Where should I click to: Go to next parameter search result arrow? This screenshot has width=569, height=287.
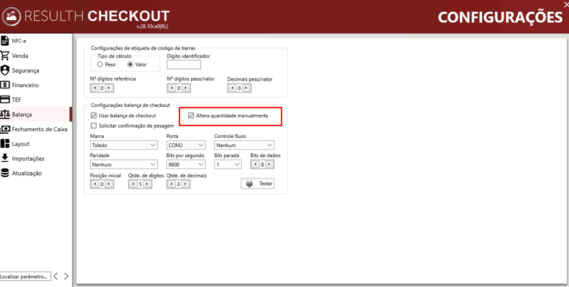[66, 276]
